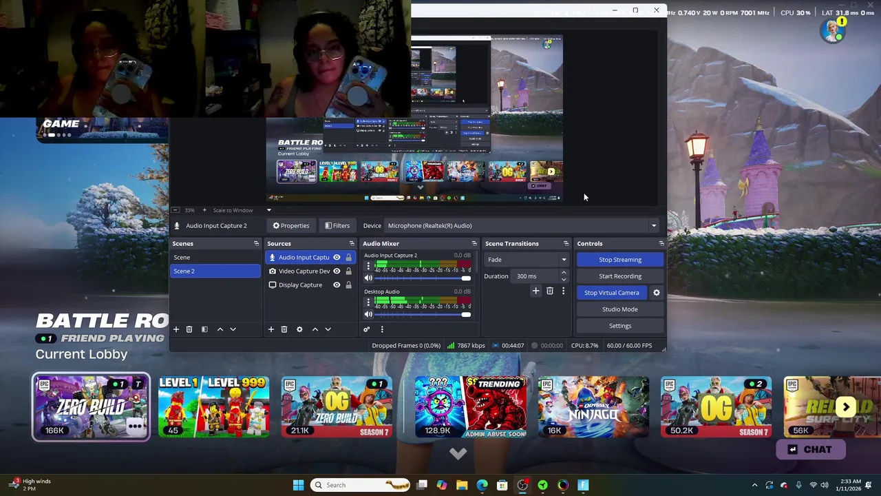Pop out the Scenes dock
This screenshot has width=881, height=496.
pos(256,243)
